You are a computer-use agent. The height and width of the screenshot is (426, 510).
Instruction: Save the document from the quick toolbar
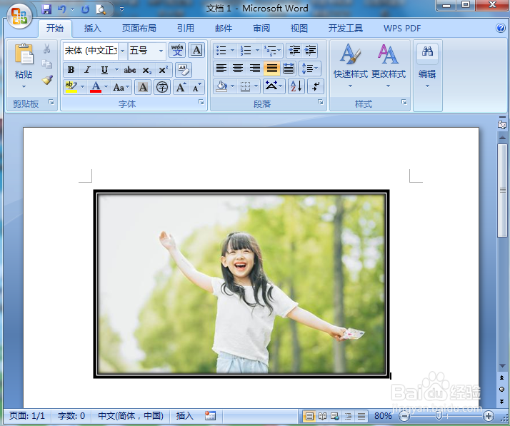(46, 9)
